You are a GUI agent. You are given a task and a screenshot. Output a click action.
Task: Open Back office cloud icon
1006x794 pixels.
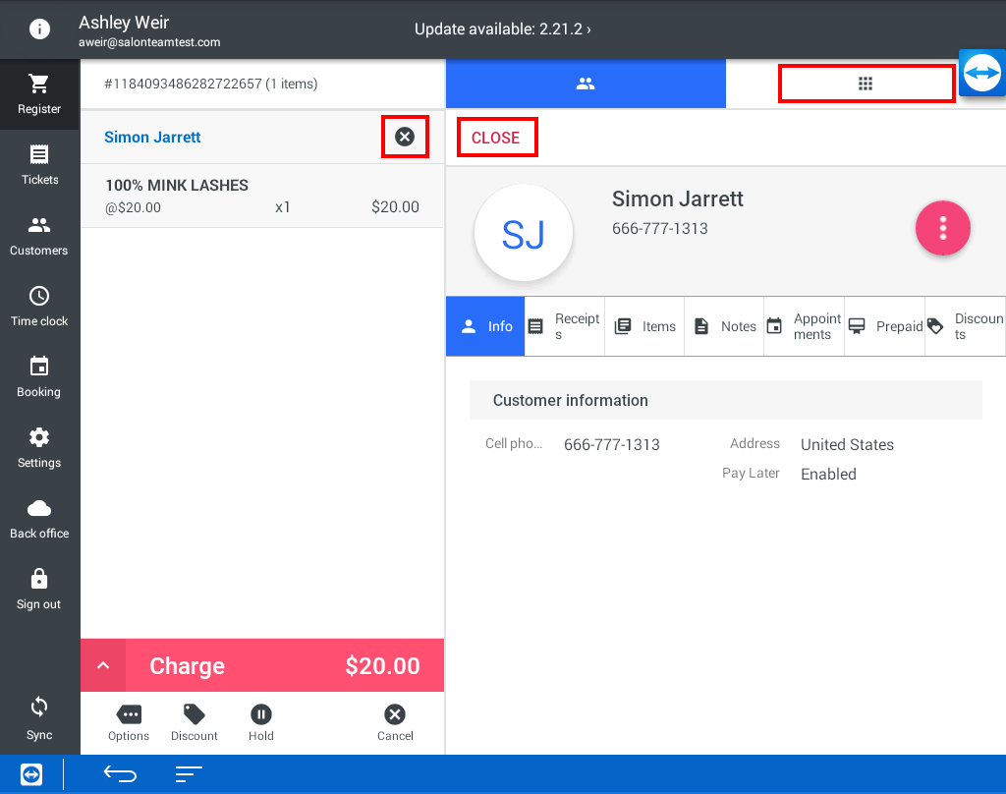pyautogui.click(x=39, y=519)
